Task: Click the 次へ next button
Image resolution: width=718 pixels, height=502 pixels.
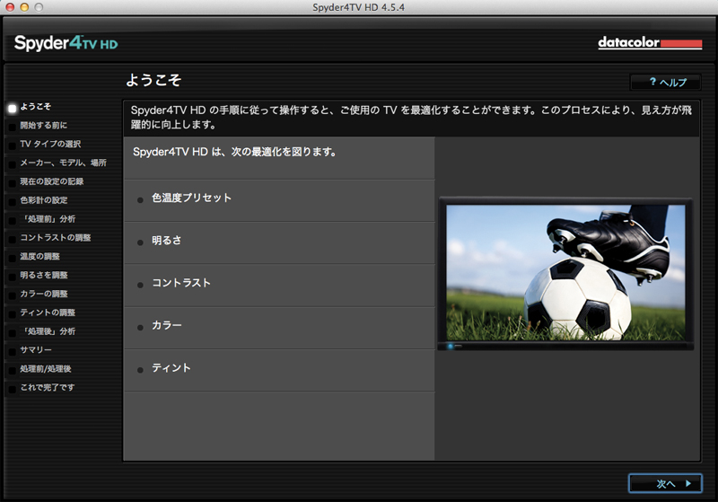Action: coord(665,483)
